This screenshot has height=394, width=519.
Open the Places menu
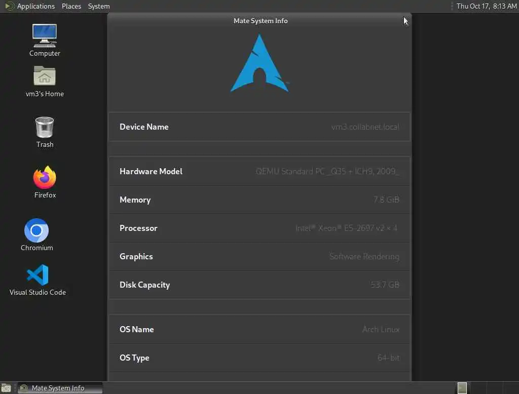pyautogui.click(x=71, y=6)
